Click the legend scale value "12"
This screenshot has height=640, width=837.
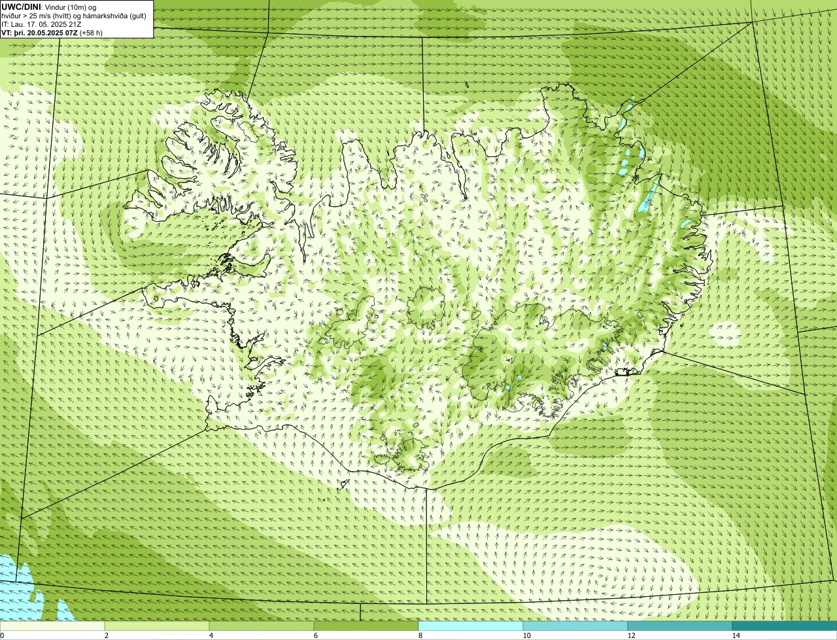(631, 635)
